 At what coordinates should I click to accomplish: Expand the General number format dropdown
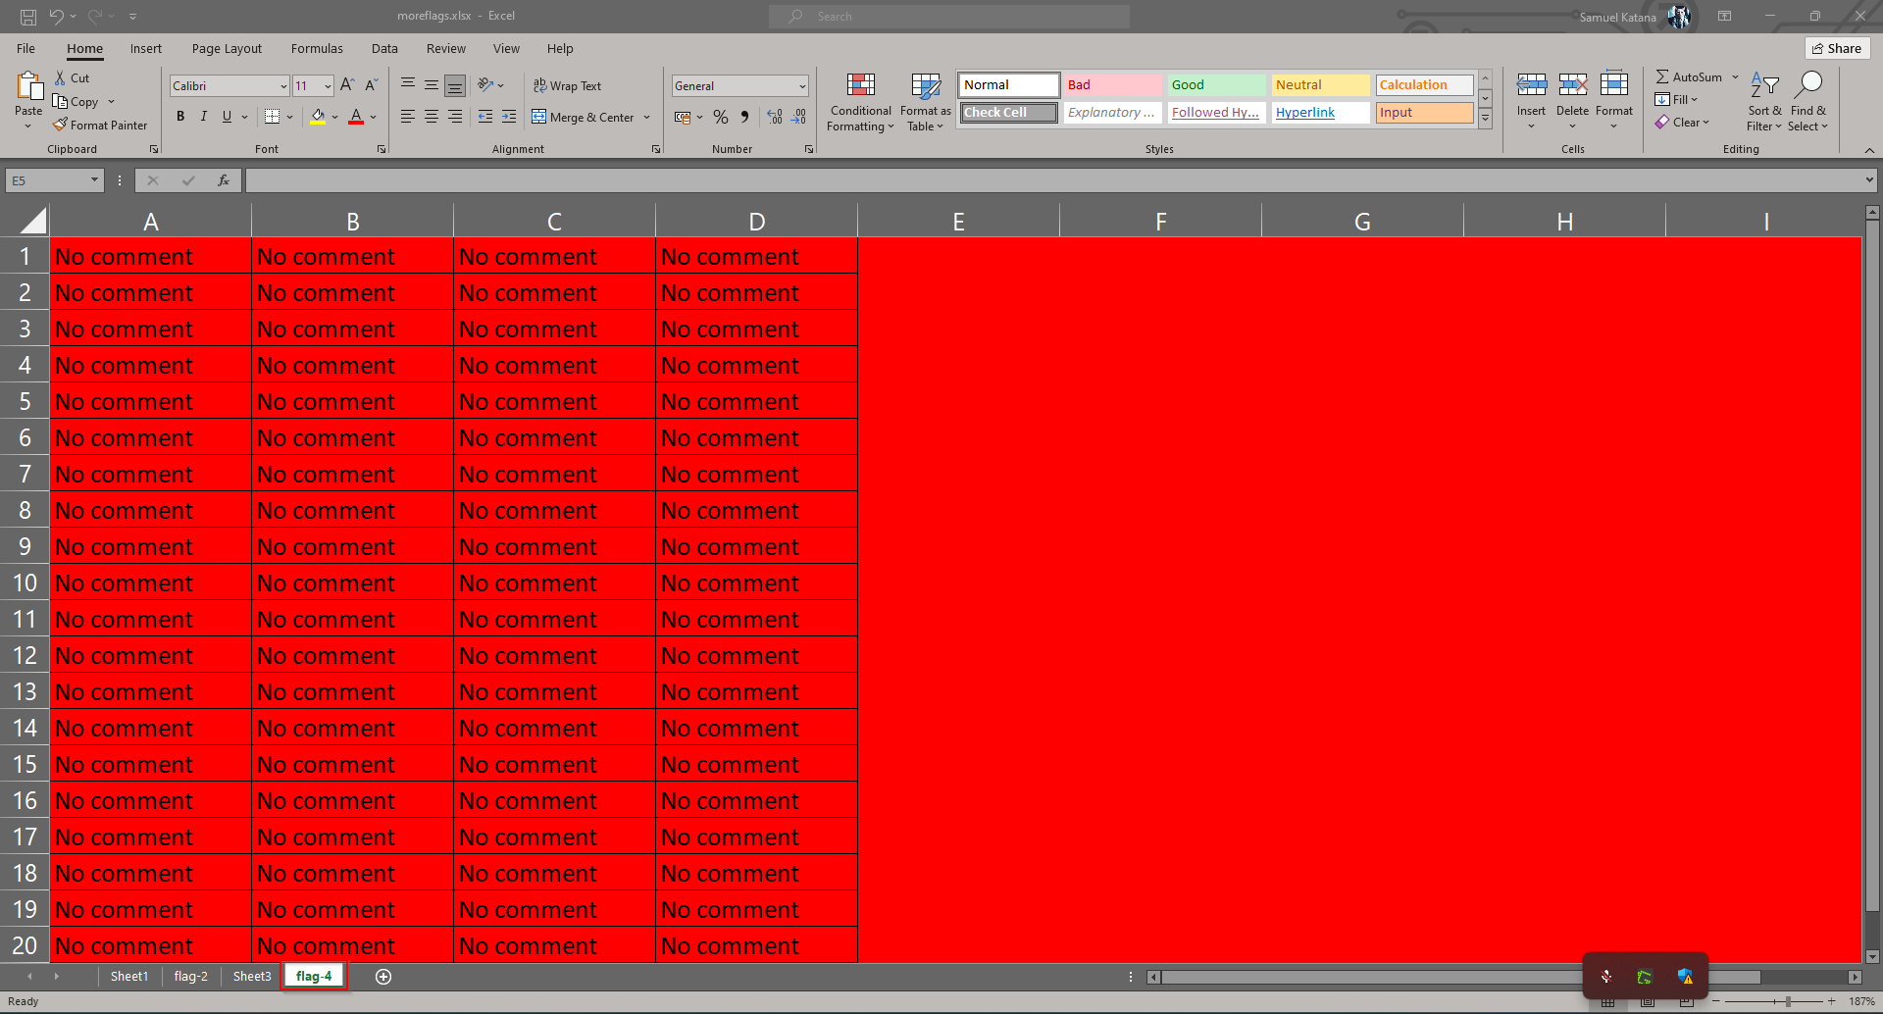pos(801,86)
